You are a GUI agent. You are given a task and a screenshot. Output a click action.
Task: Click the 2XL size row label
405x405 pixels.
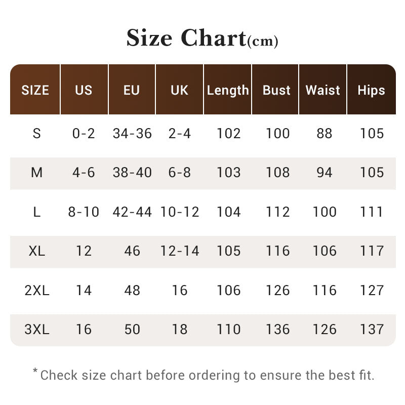[x=36, y=290]
